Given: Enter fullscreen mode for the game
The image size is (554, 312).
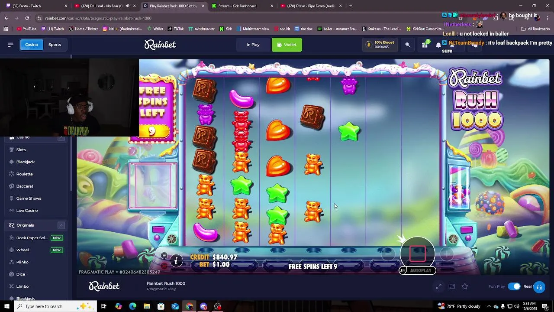Looking at the screenshot, I should 439,286.
